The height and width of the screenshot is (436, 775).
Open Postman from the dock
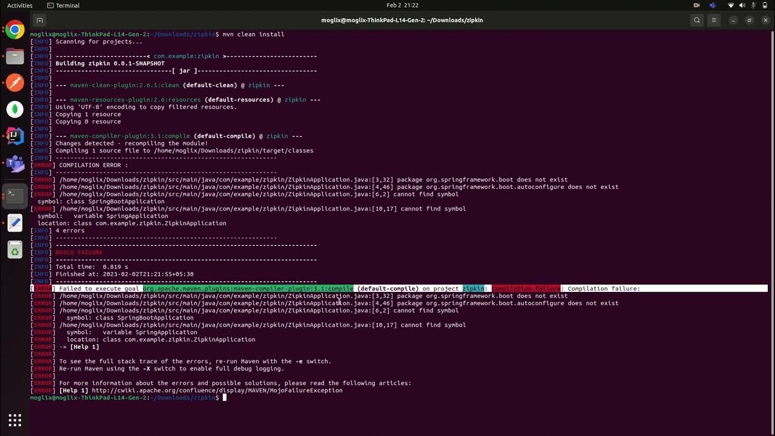click(x=15, y=83)
